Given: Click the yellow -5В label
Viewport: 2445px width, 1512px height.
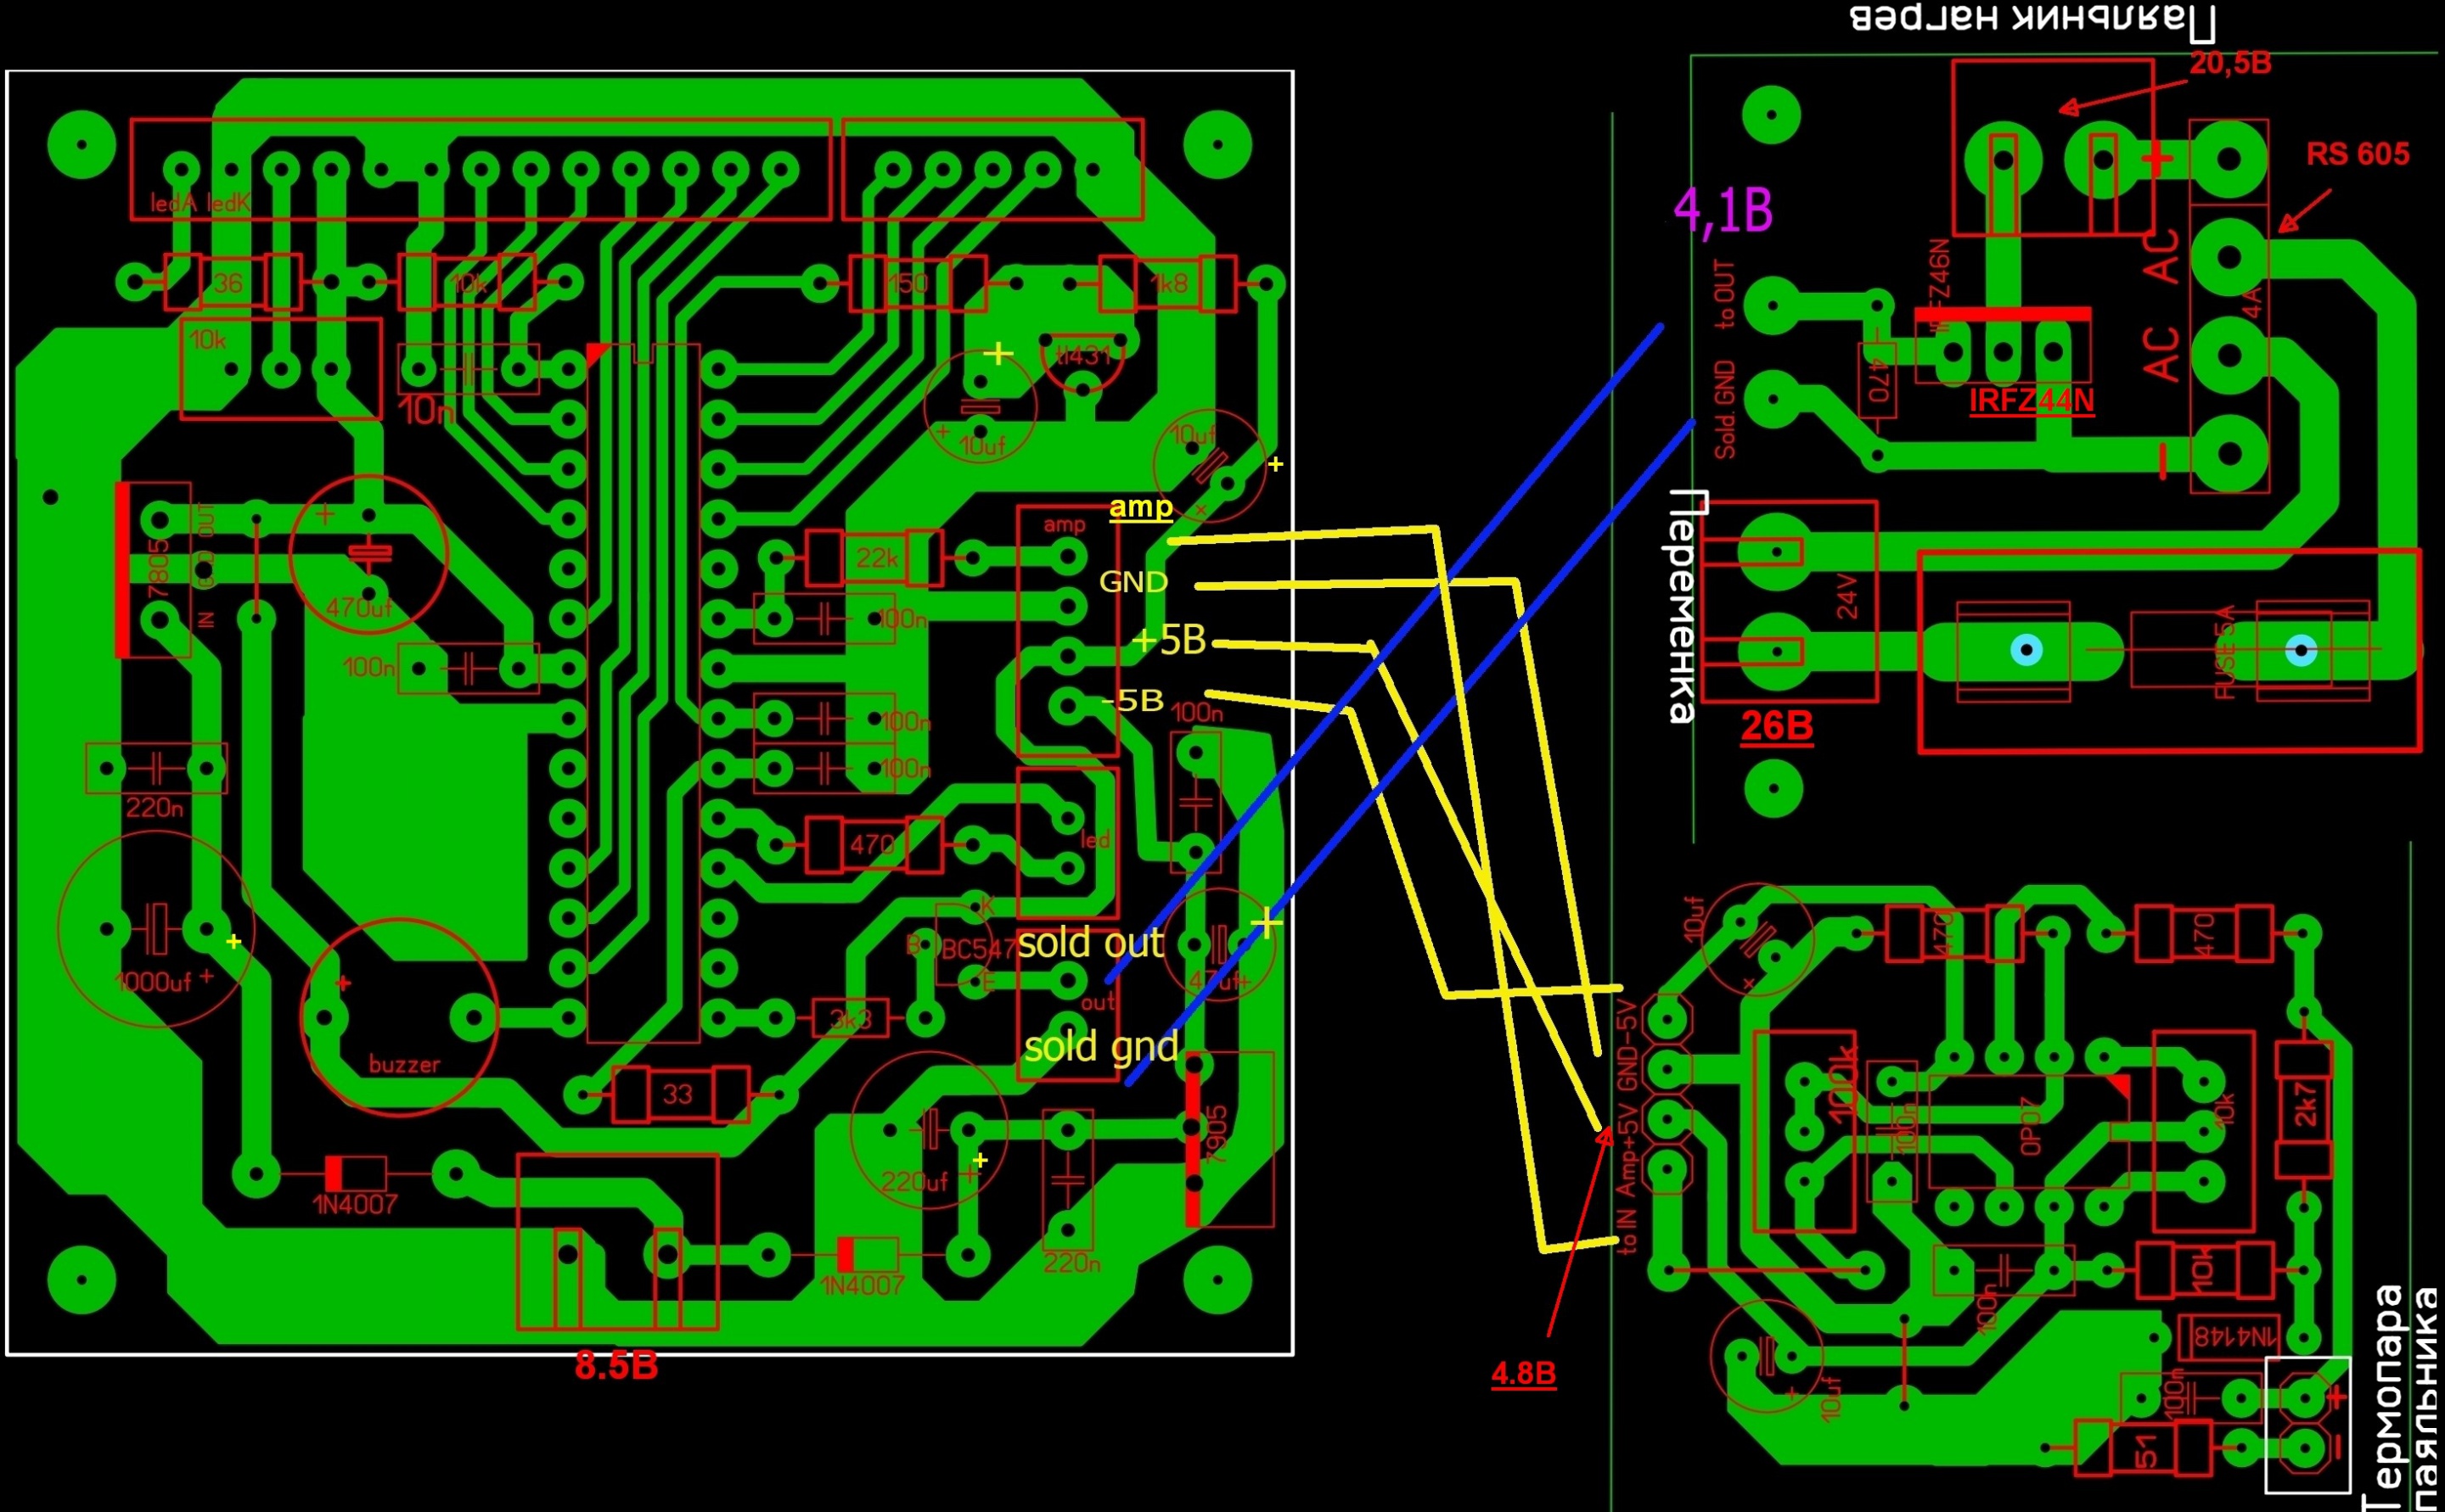Looking at the screenshot, I should (1133, 701).
